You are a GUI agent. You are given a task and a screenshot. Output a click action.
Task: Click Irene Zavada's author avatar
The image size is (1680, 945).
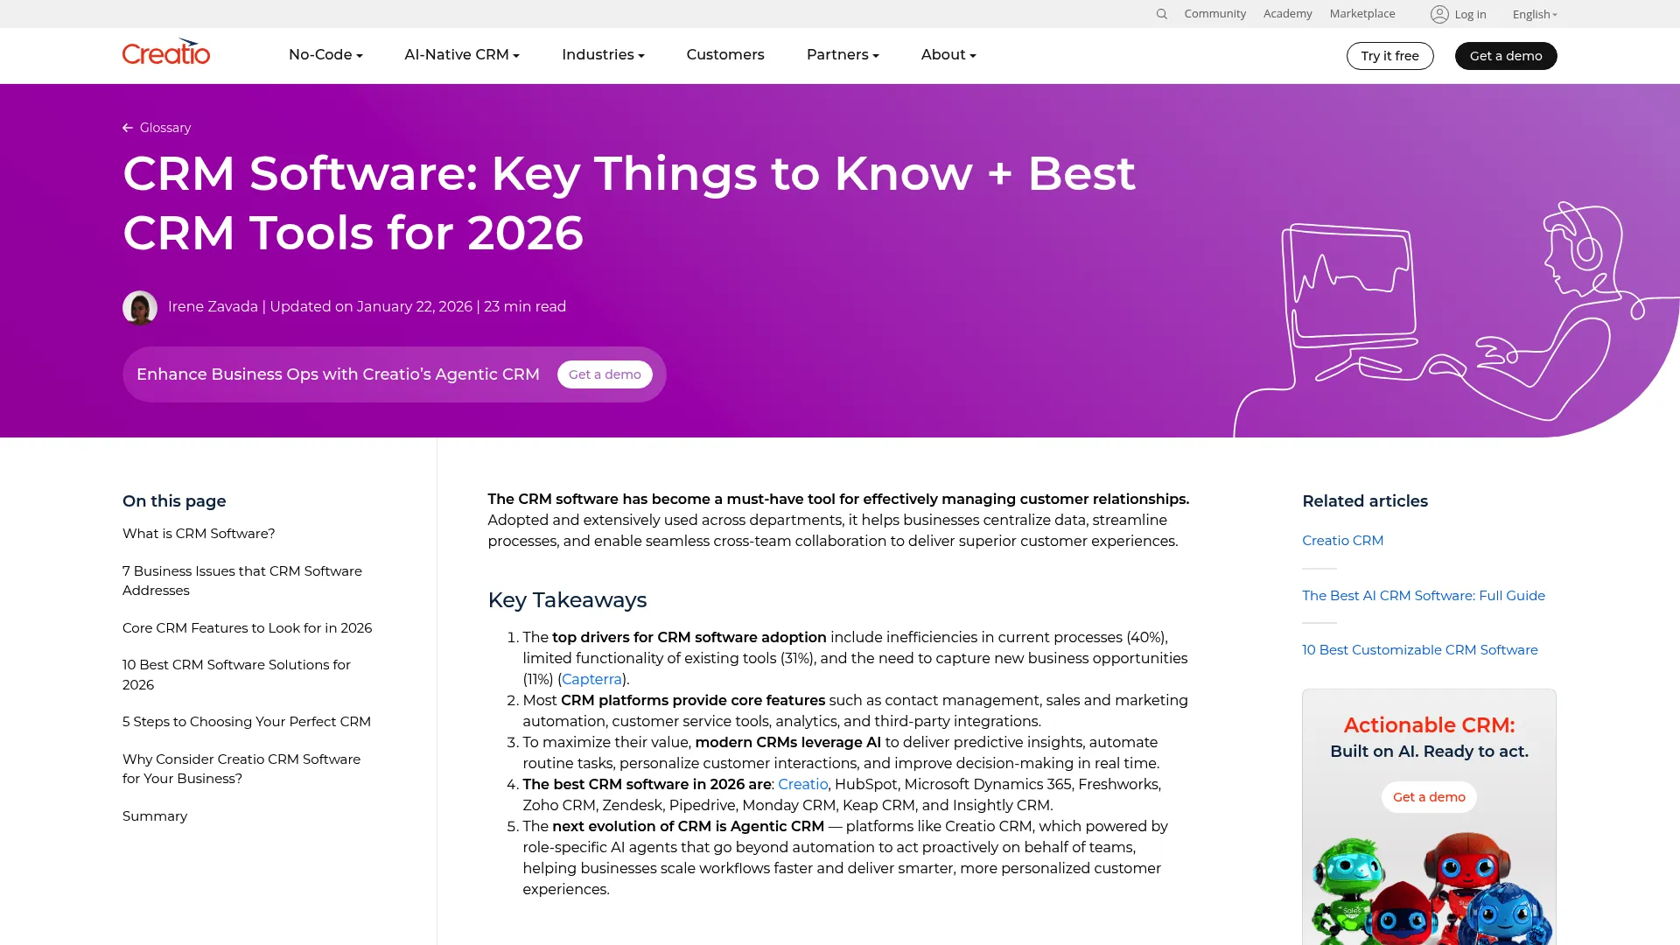point(140,307)
